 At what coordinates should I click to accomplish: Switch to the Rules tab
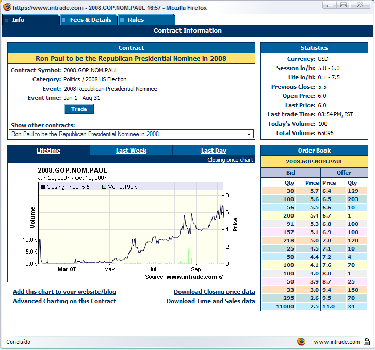click(x=146, y=20)
